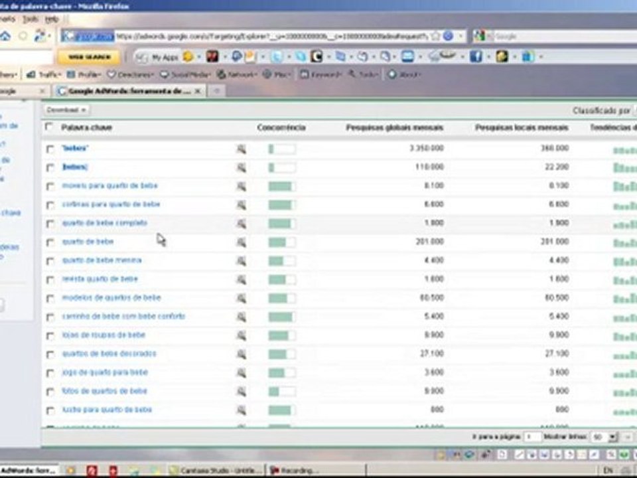Open the Download dropdown above the table
637x478 pixels.
[x=66, y=110]
